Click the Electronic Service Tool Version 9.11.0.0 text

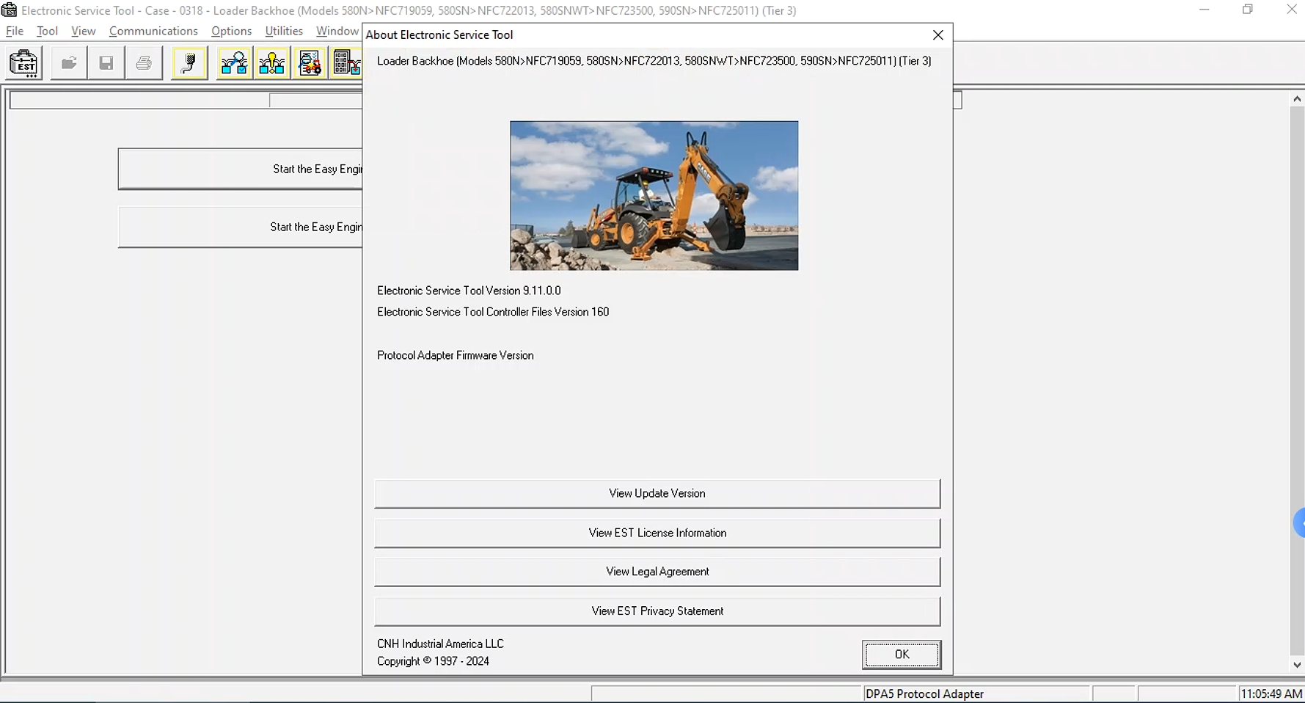point(469,291)
